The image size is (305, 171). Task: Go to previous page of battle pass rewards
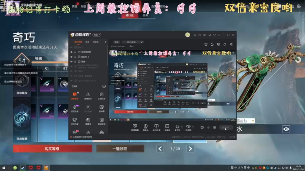coord(160,149)
